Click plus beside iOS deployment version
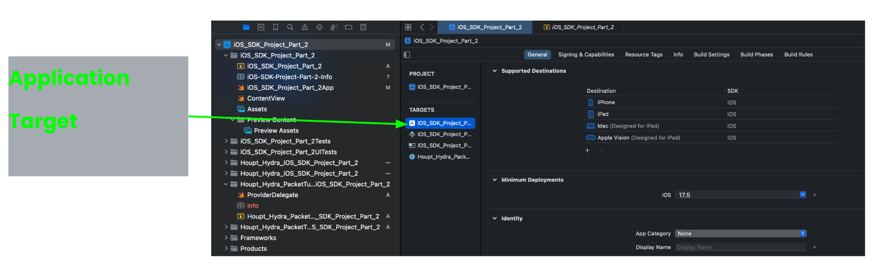872x269 pixels. 815,195
